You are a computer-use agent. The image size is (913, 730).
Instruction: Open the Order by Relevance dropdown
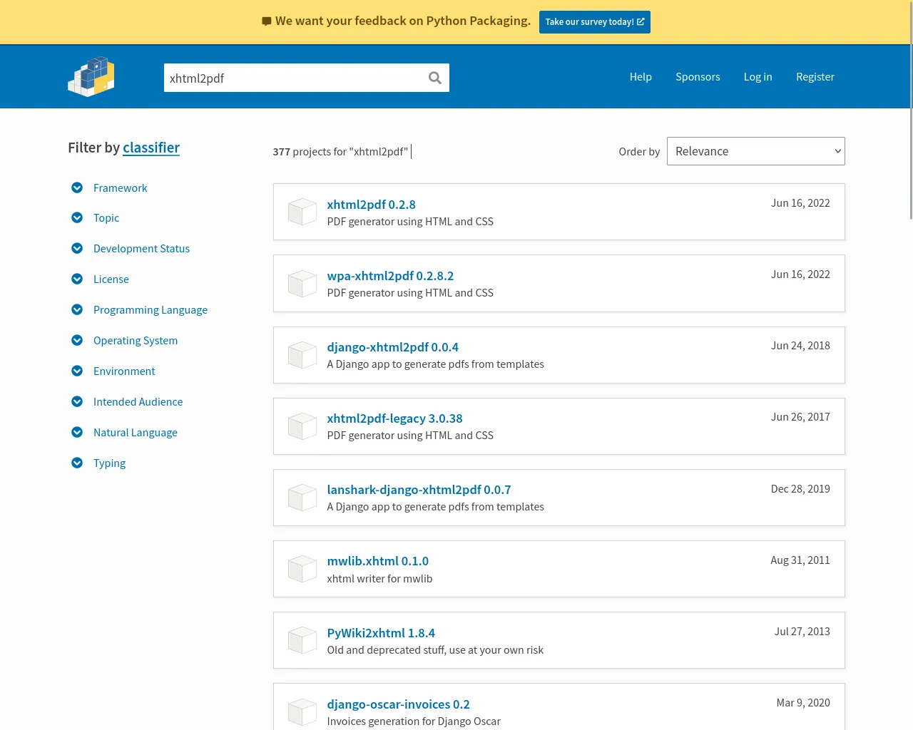pos(755,151)
